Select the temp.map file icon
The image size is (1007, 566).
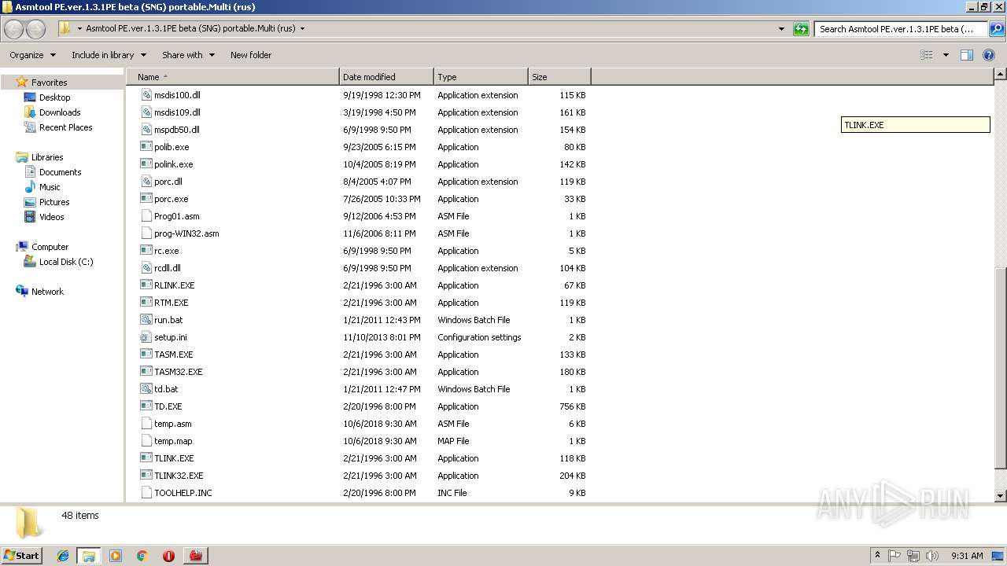click(146, 440)
